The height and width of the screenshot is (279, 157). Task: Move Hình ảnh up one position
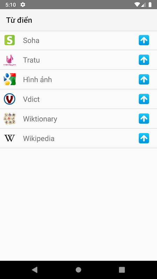[x=144, y=80]
